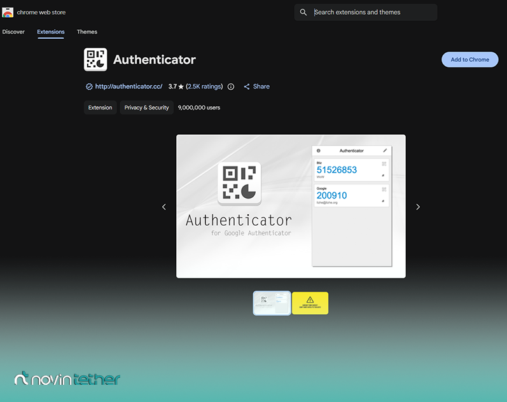Select the Privacy & Security chip

[x=146, y=107]
